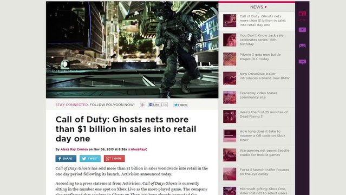Open QR code on Xbox One story
346x195 pixels.
(x=263, y=135)
